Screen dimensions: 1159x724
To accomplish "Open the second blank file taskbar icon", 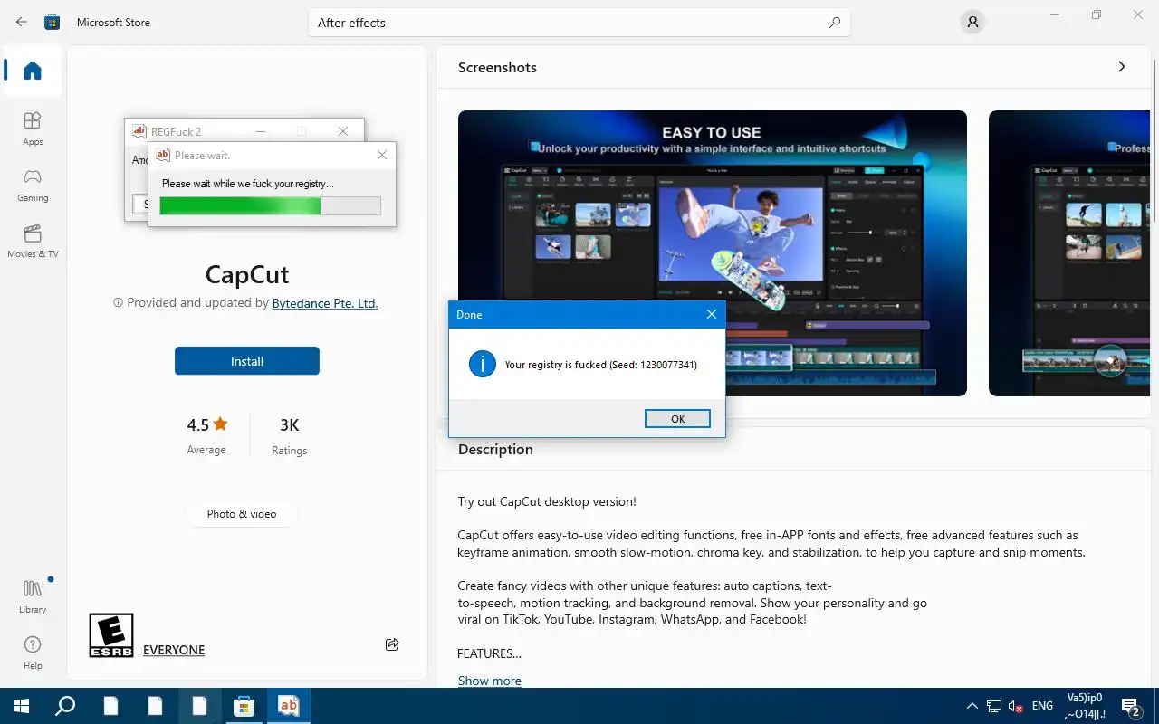I will coord(155,706).
